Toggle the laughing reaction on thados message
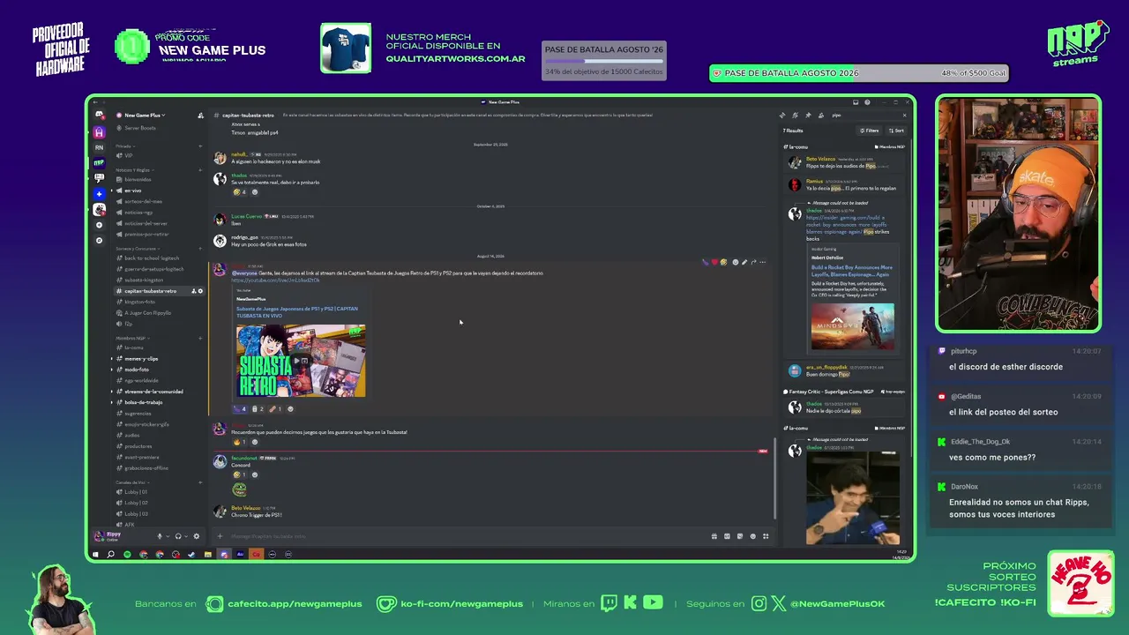This screenshot has height=635, width=1129. pyautogui.click(x=238, y=191)
